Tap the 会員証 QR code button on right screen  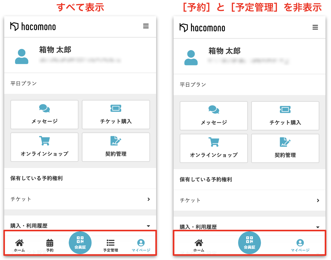(x=250, y=243)
